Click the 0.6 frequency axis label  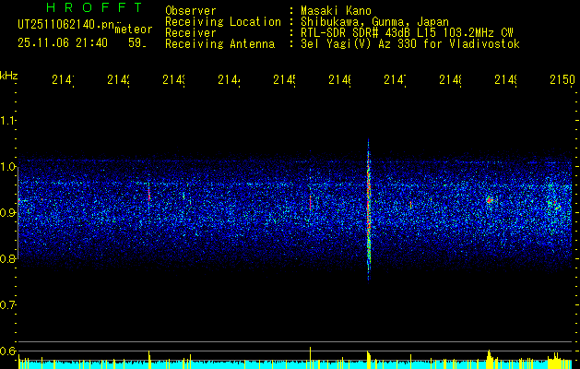[x=8, y=351]
